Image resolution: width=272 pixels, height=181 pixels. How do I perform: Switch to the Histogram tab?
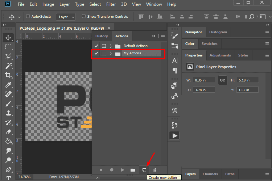218,32
